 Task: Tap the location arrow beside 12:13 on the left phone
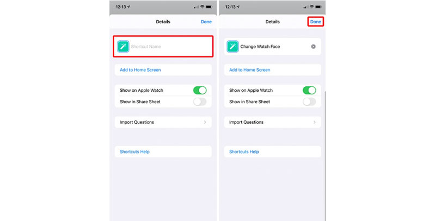click(128, 7)
